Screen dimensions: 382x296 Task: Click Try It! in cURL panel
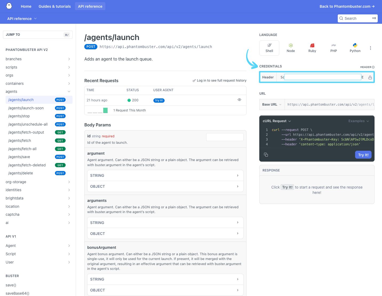pyautogui.click(x=363, y=155)
